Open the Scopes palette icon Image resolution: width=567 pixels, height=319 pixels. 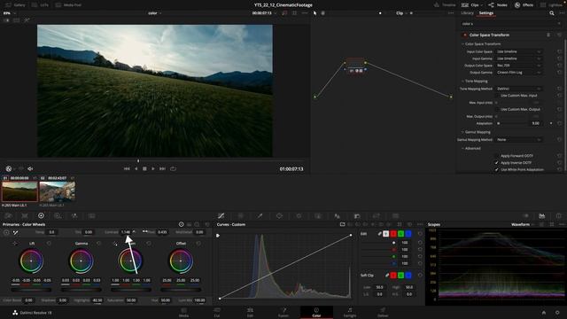coord(541,216)
